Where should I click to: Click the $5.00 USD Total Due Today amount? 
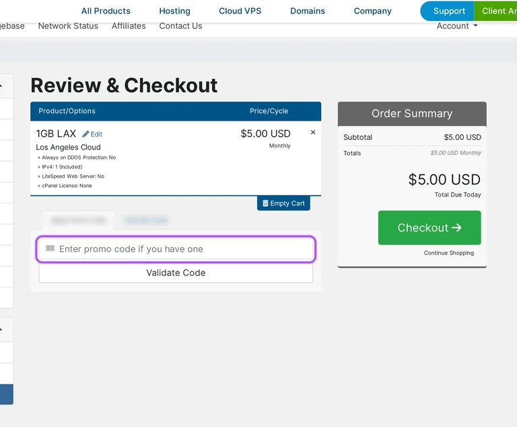click(444, 180)
